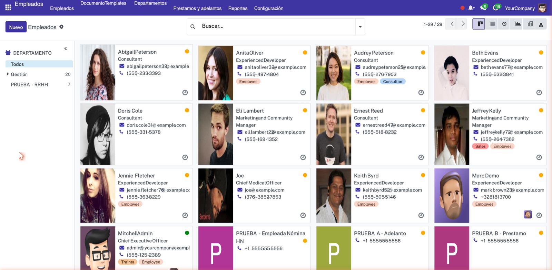The width and height of the screenshot is (552, 270).
Task: Click Mitchell Admin's green presence dot
Action: 187,233
